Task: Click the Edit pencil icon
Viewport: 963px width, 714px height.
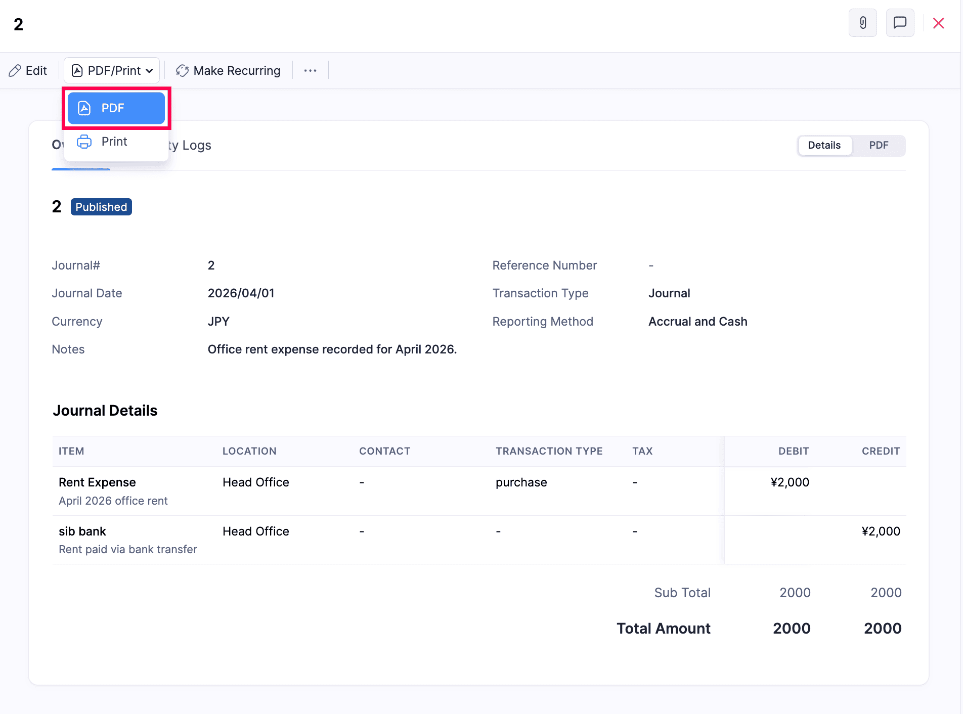Action: pos(15,71)
